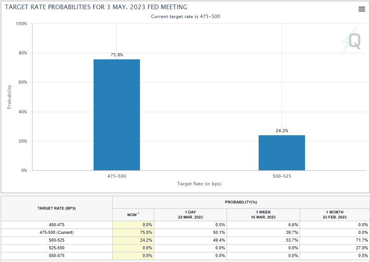This screenshot has width=370, height=262.
Task: Click the TARGET RATE (BPS) header
Action: [56, 208]
